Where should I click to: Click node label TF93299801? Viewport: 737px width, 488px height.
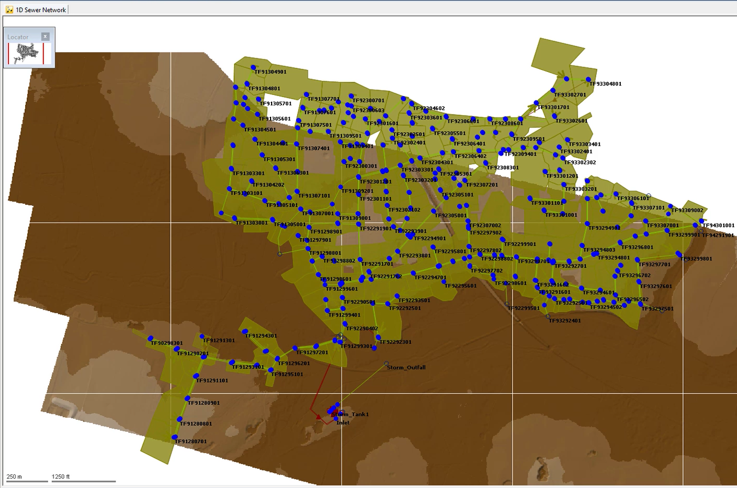pos(696,258)
